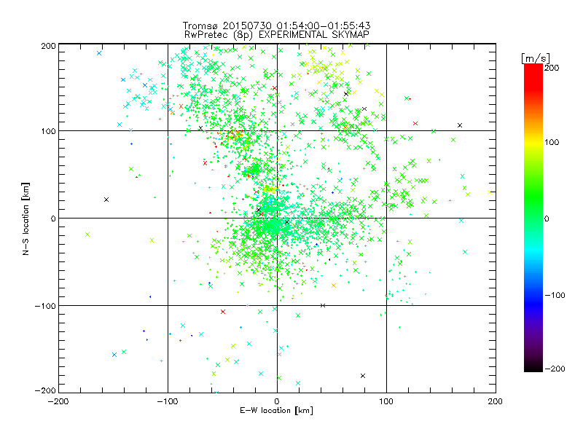Image resolution: width=583 pixels, height=437 pixels.
Task: Click the '[m/s]' colorbar unit label
Action: 536,58
